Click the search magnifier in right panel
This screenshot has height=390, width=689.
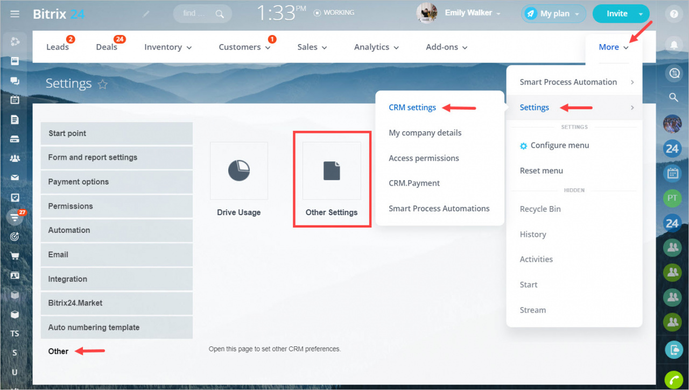coord(673,97)
